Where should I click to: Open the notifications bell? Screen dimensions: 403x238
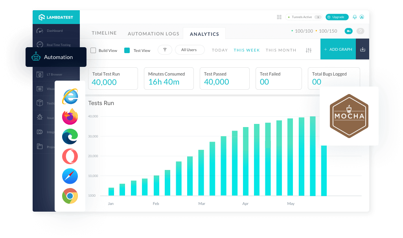354,17
